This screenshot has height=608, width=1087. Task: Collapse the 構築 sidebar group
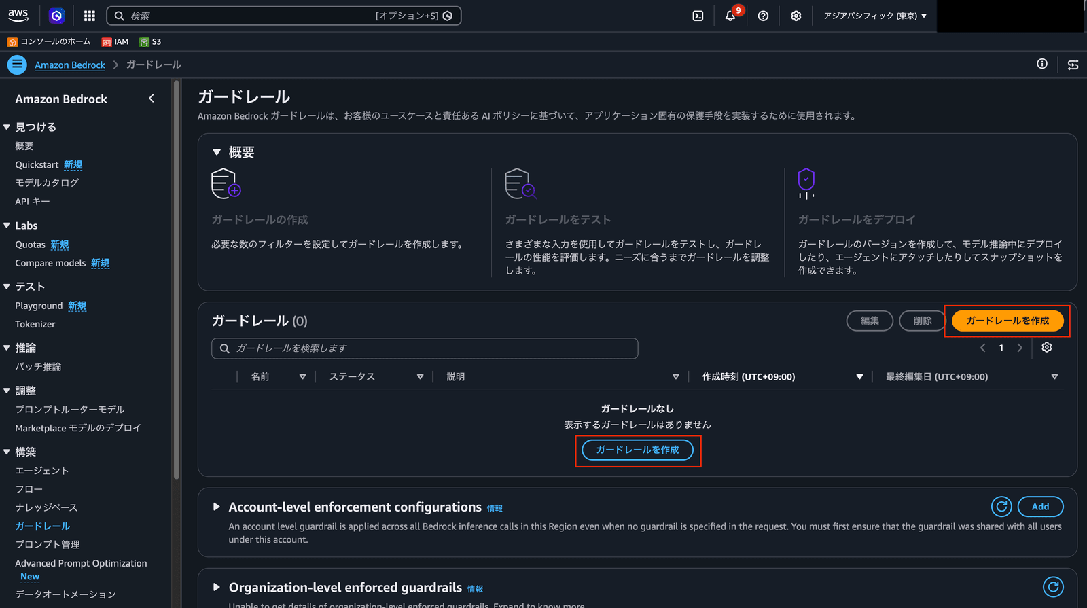click(7, 452)
